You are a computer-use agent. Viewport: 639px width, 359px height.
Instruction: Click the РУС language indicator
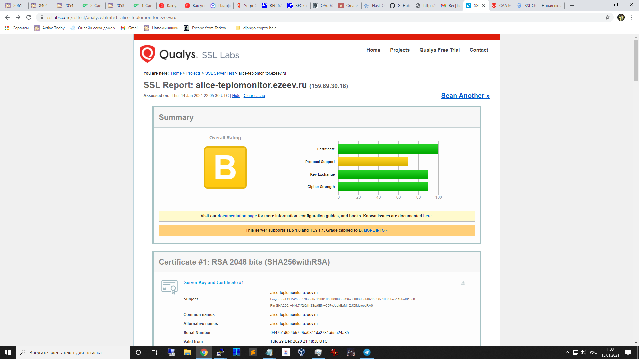pyautogui.click(x=593, y=352)
